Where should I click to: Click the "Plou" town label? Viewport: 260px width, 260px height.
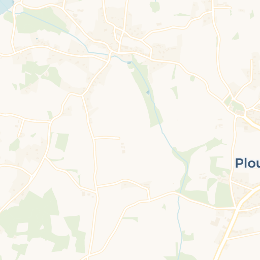coord(247,163)
